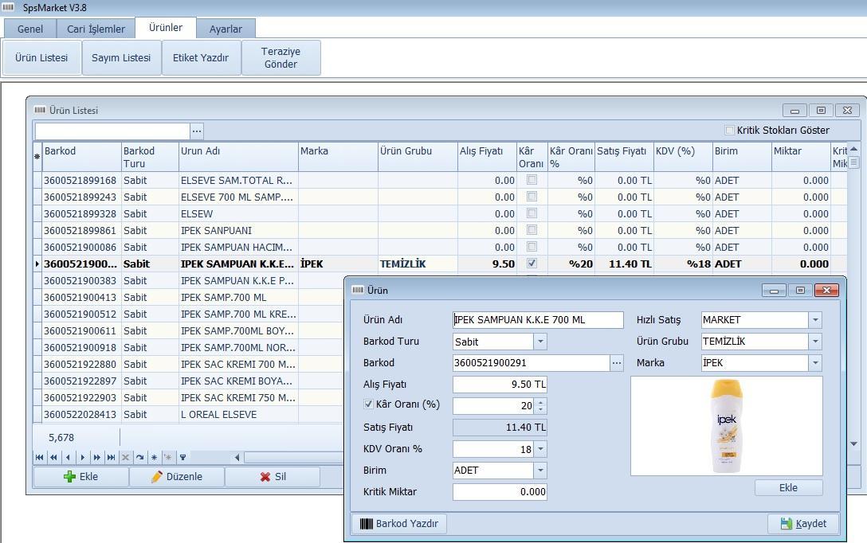867x543 pixels.
Task: Expand Birim dropdown
Action: (540, 470)
